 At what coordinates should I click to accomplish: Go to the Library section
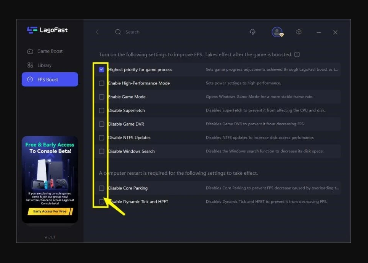[50, 65]
